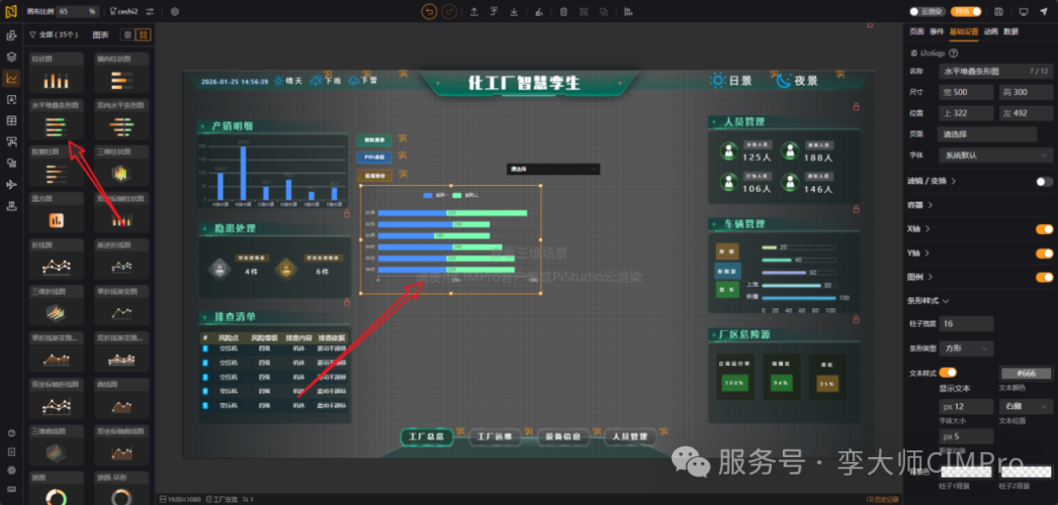Screen dimensions: 1058x505
Task: Switch to the 动画 tab
Action: pos(990,31)
